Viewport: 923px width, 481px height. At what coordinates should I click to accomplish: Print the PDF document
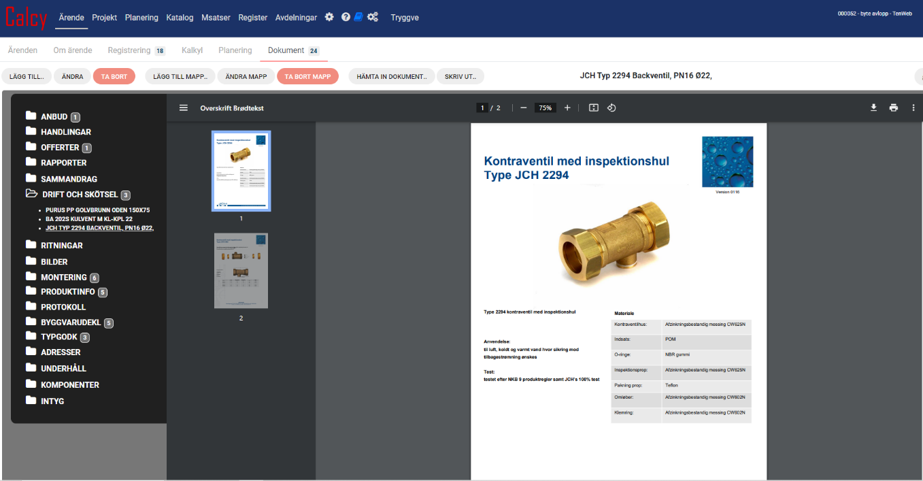(894, 108)
